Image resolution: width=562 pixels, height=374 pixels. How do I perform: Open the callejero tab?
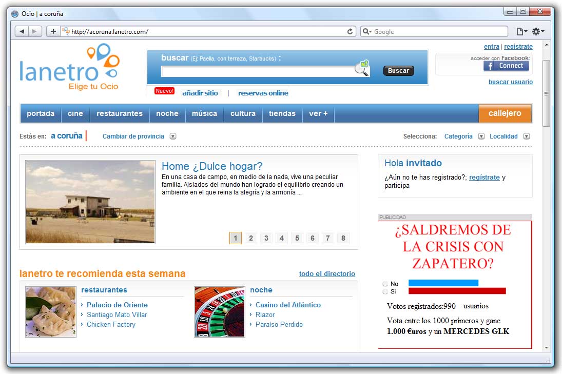point(505,113)
